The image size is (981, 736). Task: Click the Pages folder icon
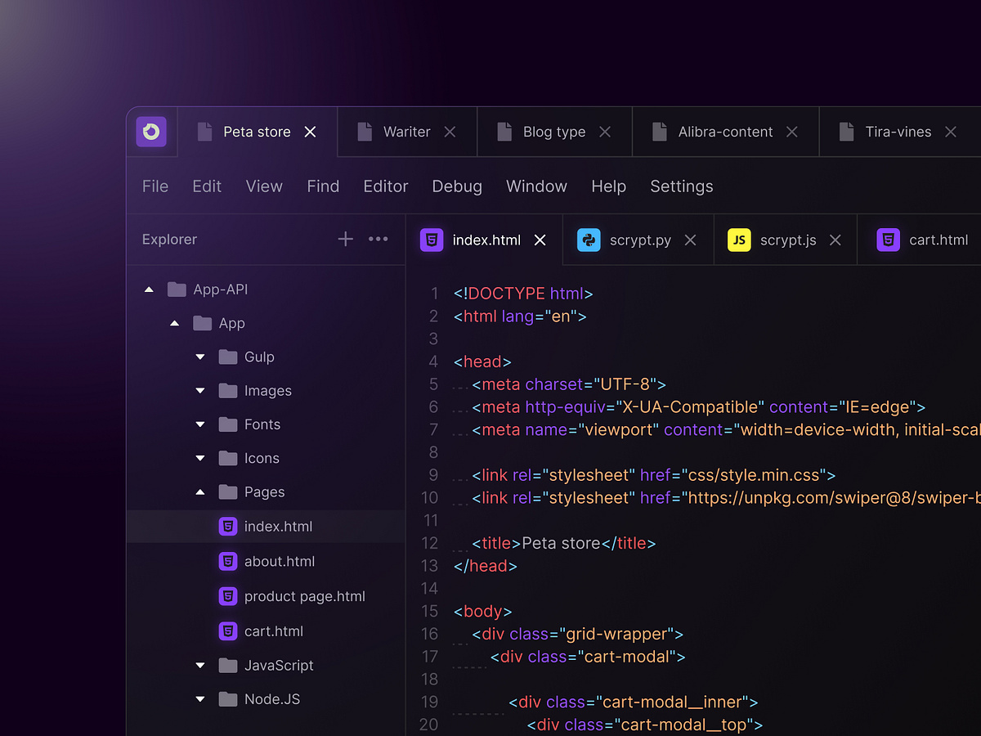coord(228,491)
